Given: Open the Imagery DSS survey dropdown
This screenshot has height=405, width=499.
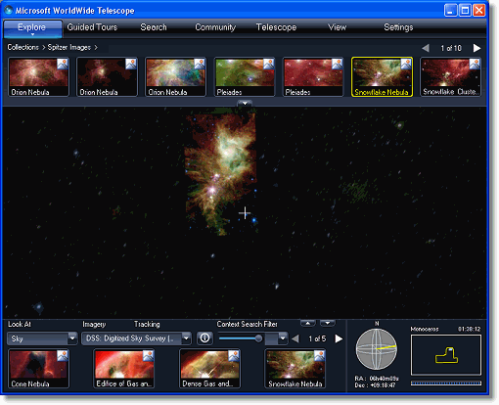Looking at the screenshot, I should (x=136, y=338).
